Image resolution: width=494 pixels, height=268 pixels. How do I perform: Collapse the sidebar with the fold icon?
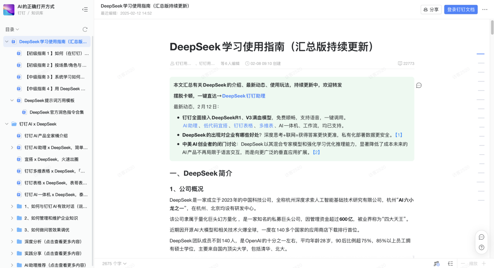point(85,10)
